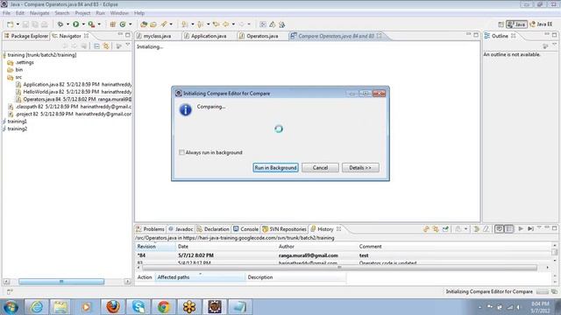This screenshot has width=561, height=315.
Task: Click the Cancel button in dialog
Action: [320, 167]
